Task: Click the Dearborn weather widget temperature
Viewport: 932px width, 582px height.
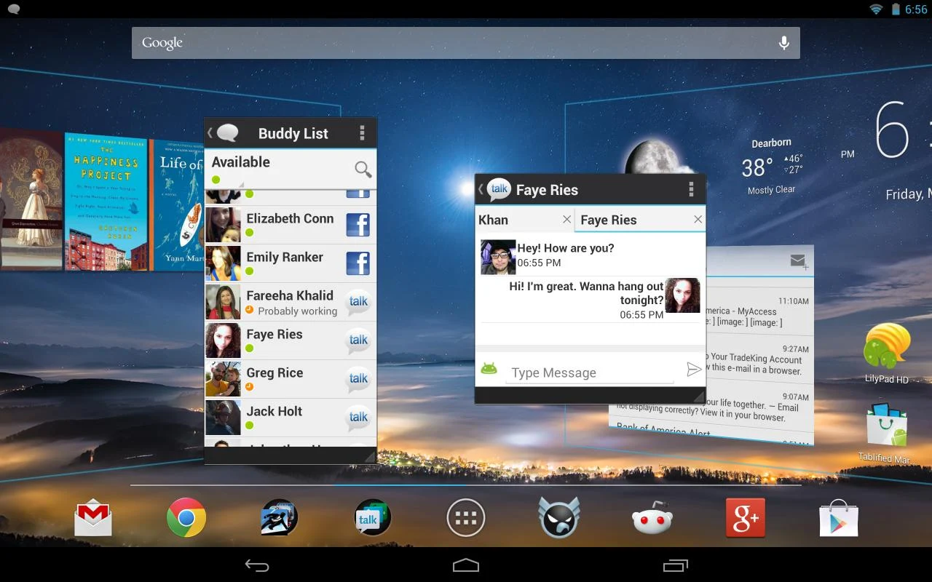Action: pyautogui.click(x=757, y=167)
